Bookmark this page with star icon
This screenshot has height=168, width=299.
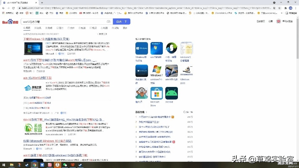[x=279, y=8]
